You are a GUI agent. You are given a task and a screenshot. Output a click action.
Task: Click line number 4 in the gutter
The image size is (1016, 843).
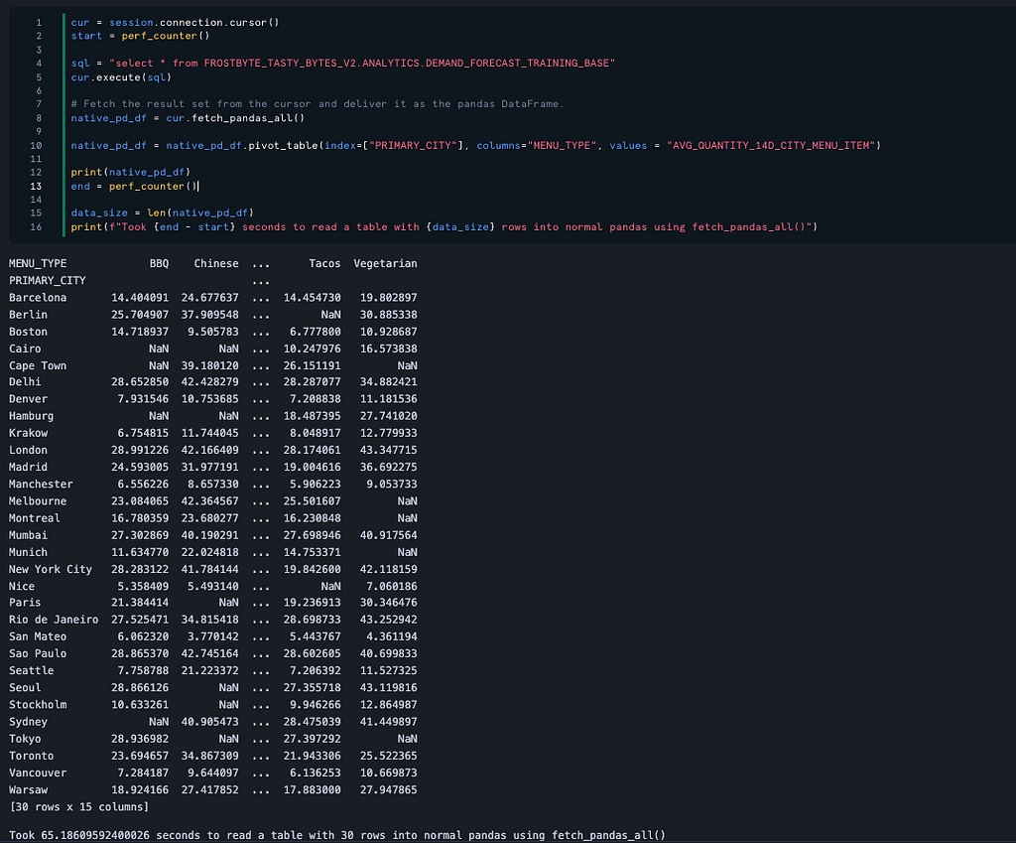[39, 64]
